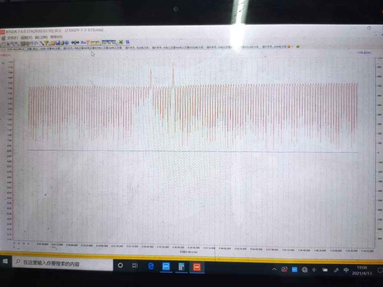This screenshot has width=383, height=287.
Task: Click the 中 input method indicator
Action: tap(346, 270)
